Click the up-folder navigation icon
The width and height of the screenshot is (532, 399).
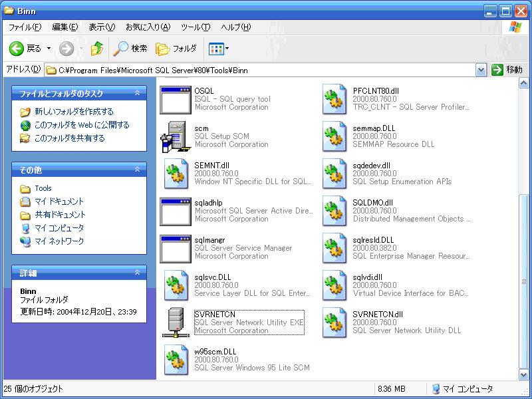(x=96, y=49)
